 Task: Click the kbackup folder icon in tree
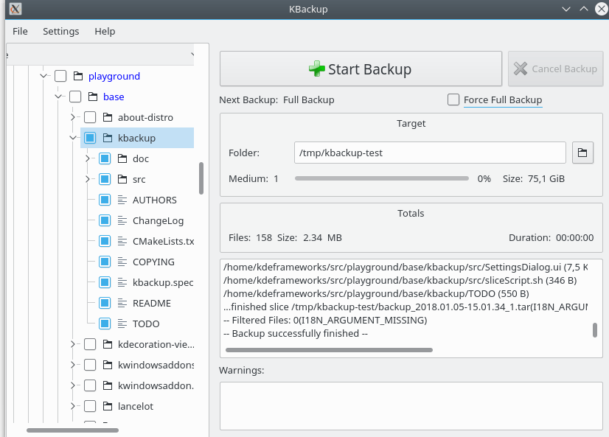point(107,138)
